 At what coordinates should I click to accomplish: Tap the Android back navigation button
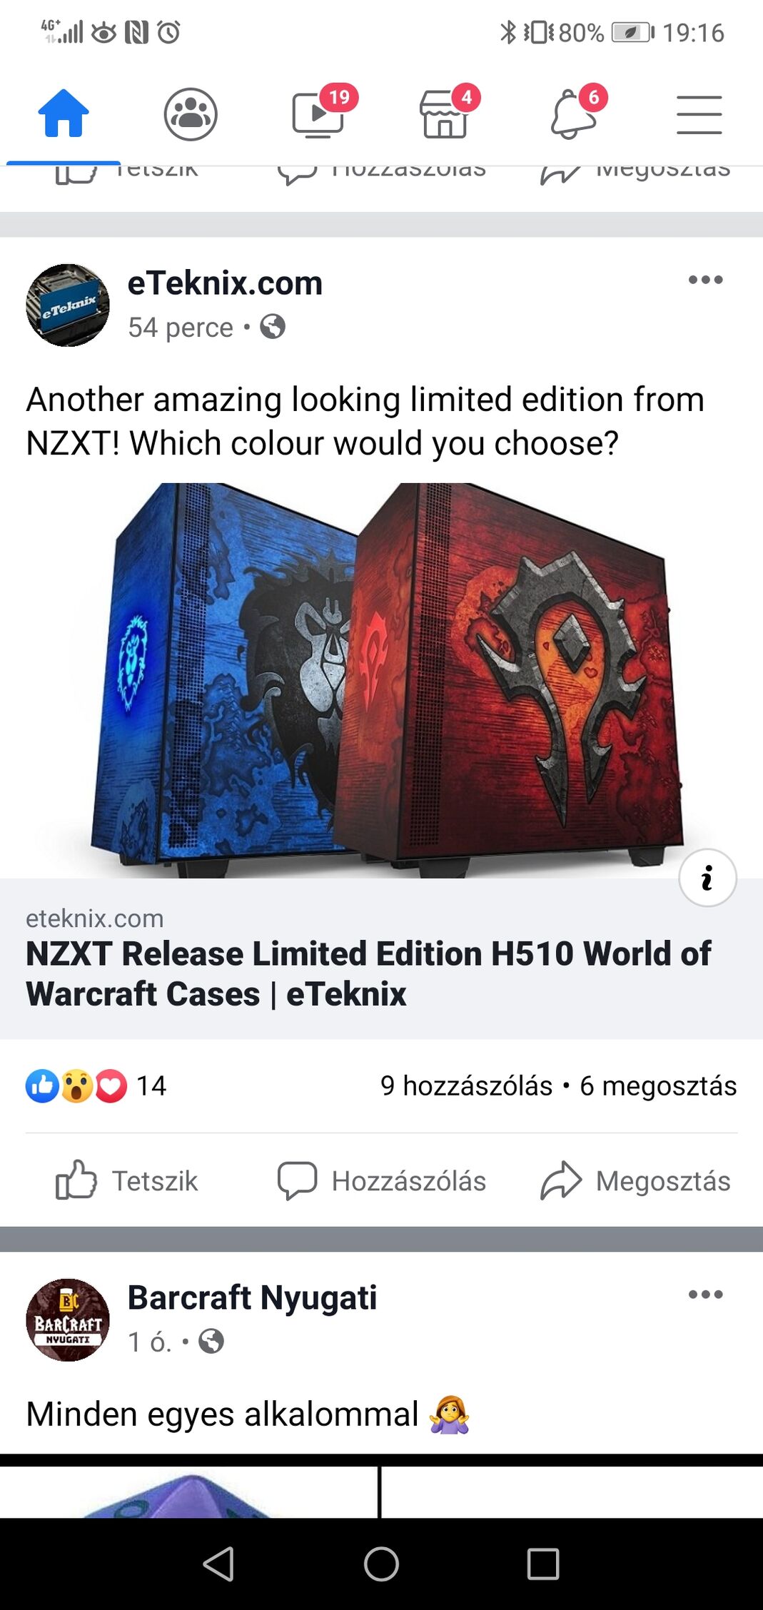pyautogui.click(x=219, y=1564)
